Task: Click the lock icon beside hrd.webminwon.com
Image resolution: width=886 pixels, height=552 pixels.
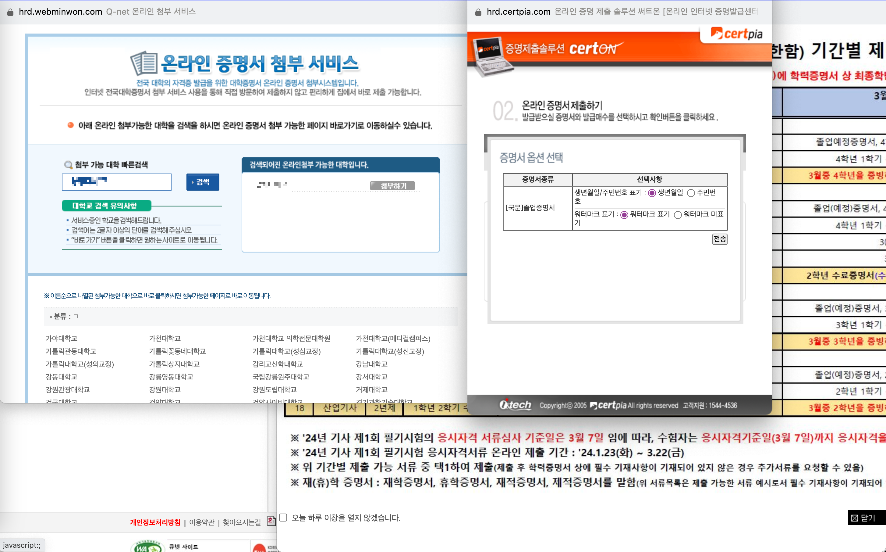Action: tap(10, 12)
